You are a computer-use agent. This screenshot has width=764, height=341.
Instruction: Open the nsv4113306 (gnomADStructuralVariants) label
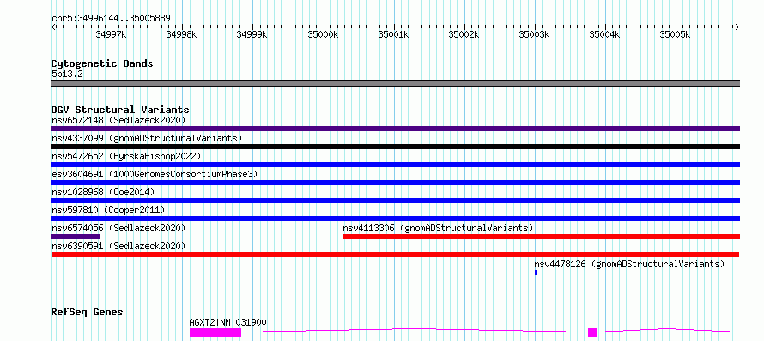coord(439,228)
